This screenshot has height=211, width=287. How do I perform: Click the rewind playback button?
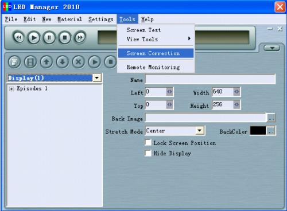[x=18, y=37]
